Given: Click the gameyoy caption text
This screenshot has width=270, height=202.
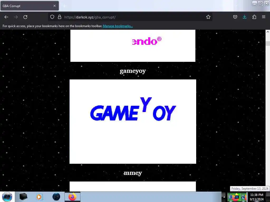Looking at the screenshot, I should point(133,71).
